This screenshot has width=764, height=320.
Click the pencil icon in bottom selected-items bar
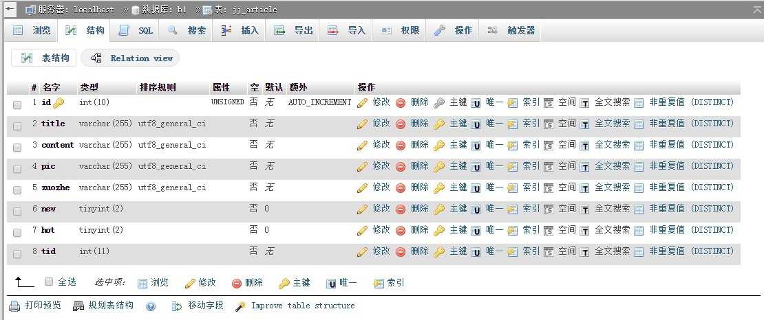191,283
